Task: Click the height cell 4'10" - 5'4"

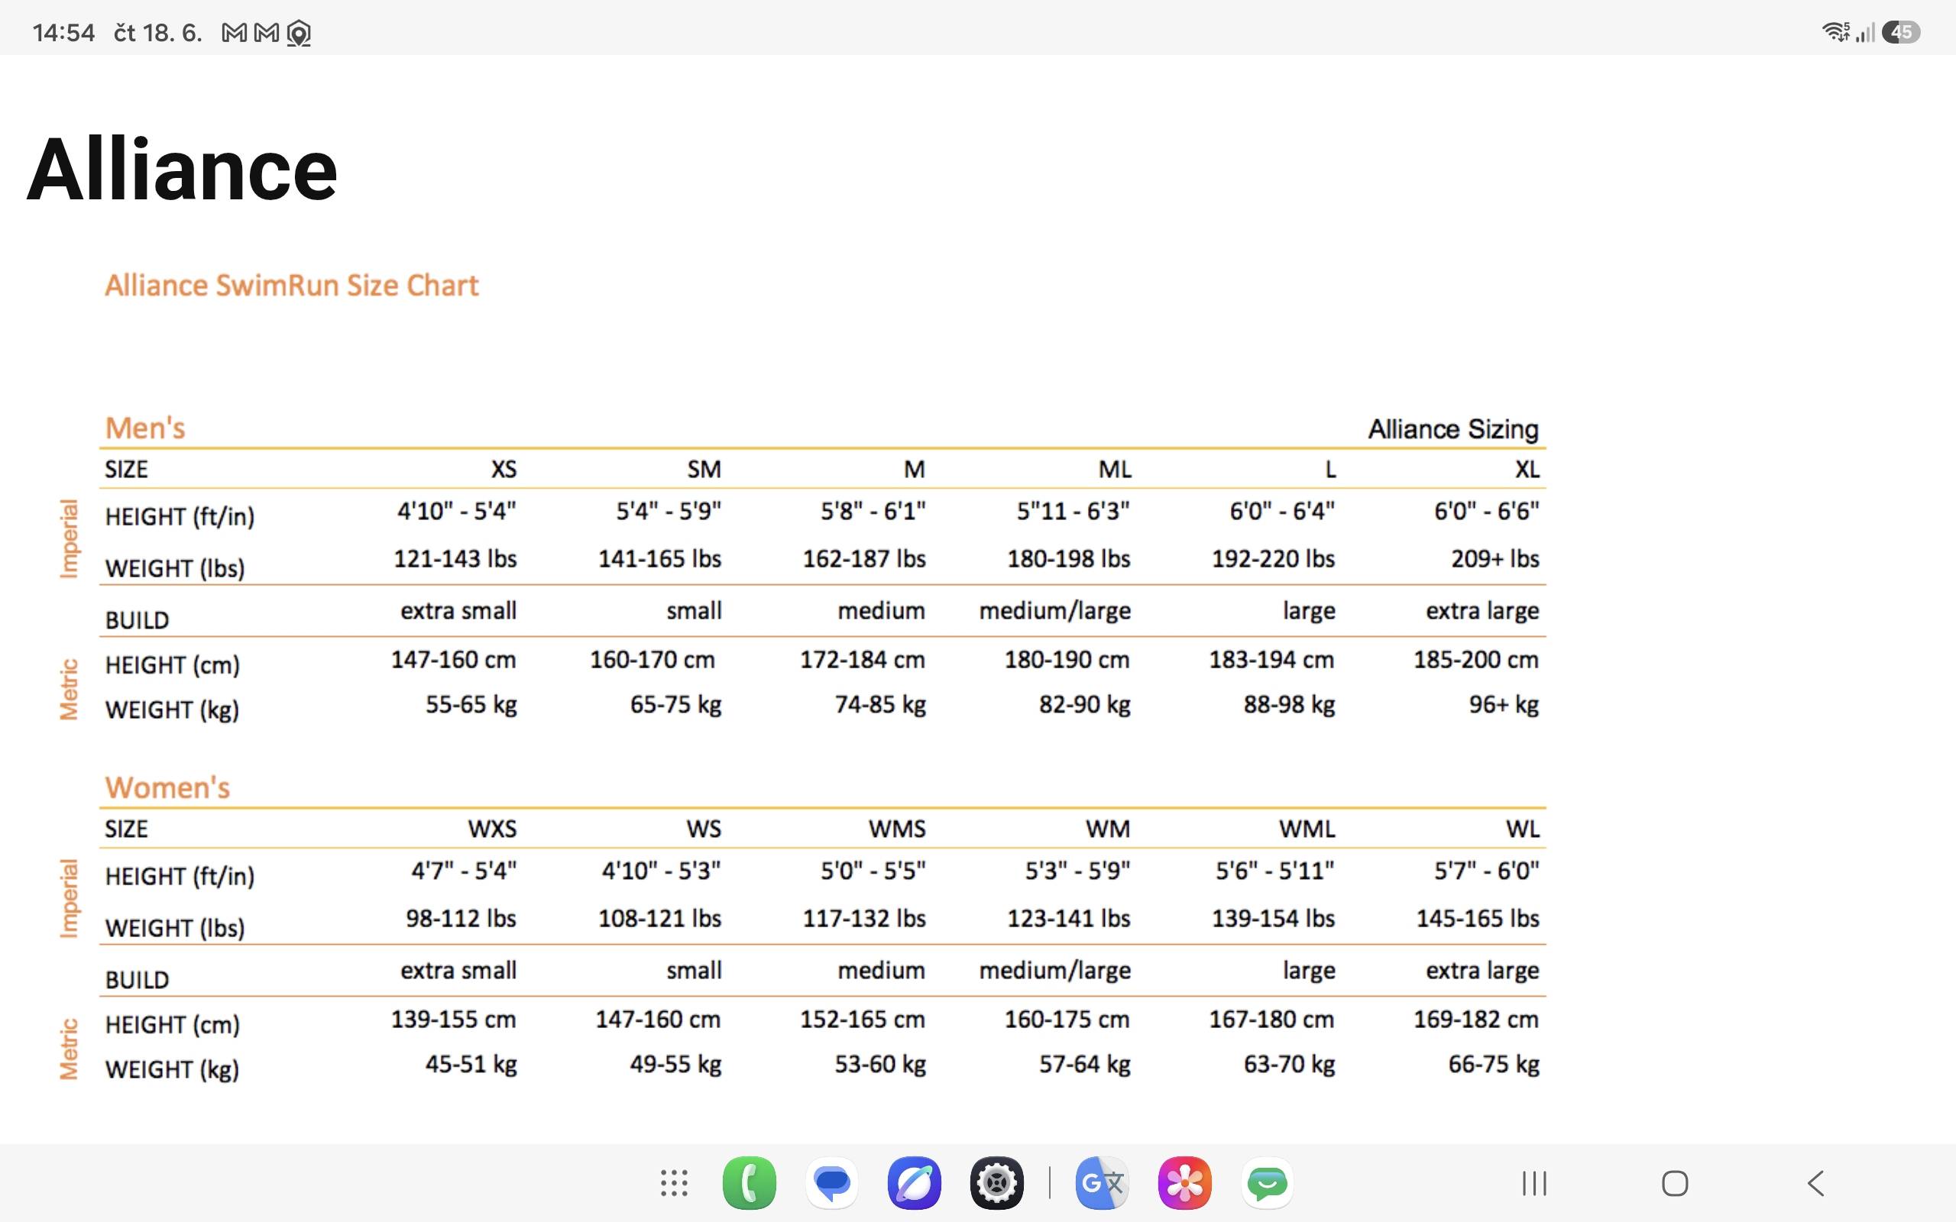Action: (x=457, y=511)
